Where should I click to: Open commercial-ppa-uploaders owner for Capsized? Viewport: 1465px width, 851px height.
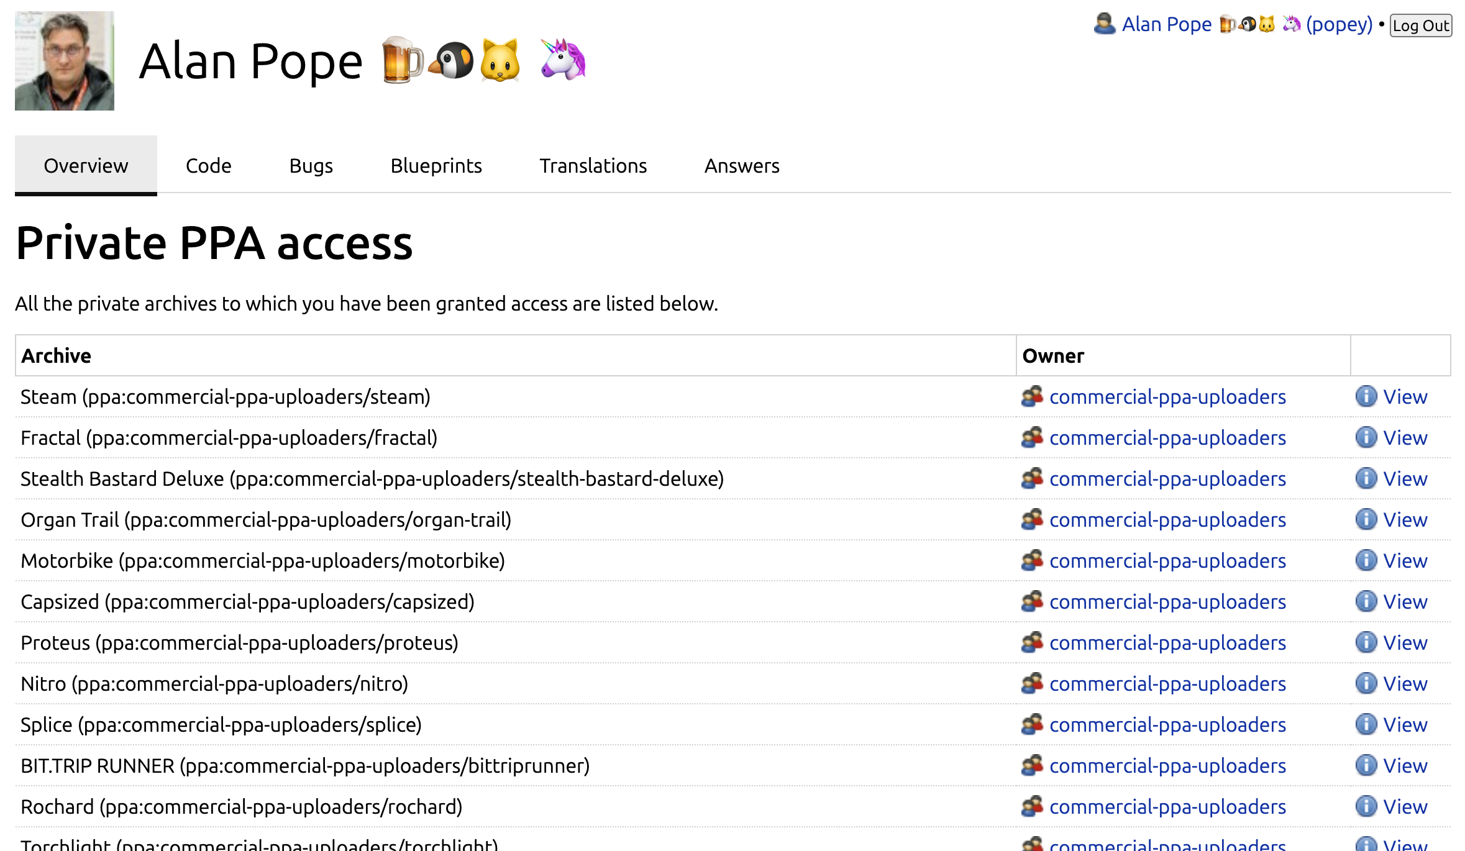coord(1167,601)
